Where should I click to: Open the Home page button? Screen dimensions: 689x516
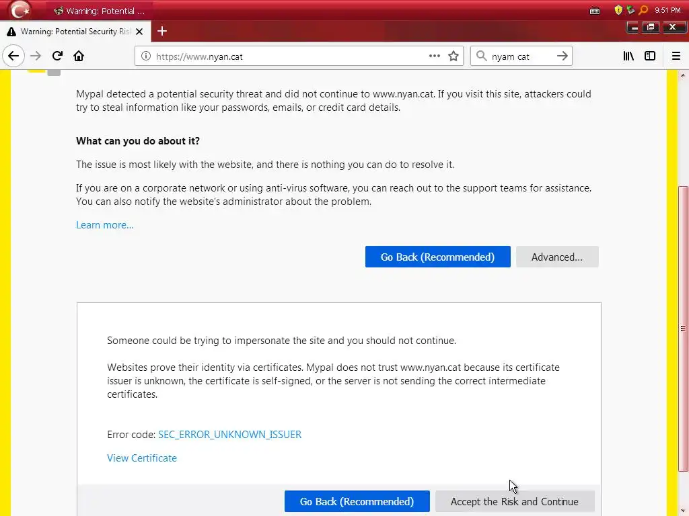pyautogui.click(x=79, y=56)
